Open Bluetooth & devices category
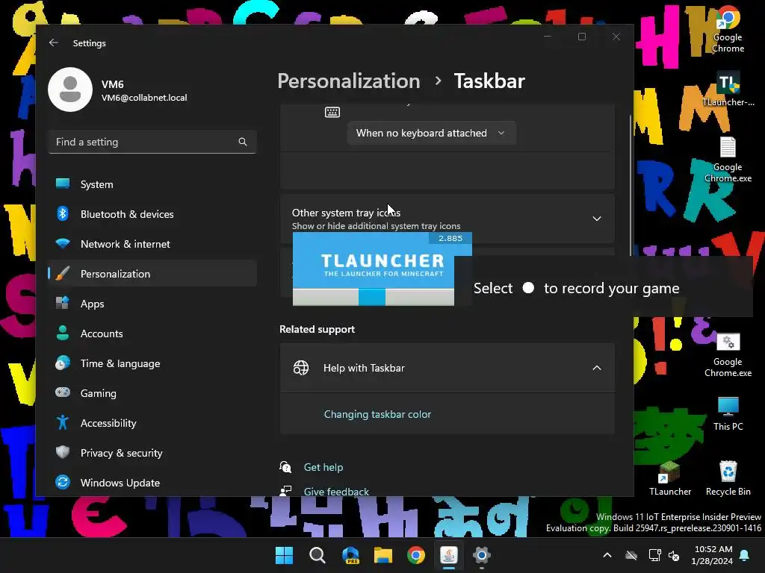Viewport: 765px width, 573px height. point(152,214)
